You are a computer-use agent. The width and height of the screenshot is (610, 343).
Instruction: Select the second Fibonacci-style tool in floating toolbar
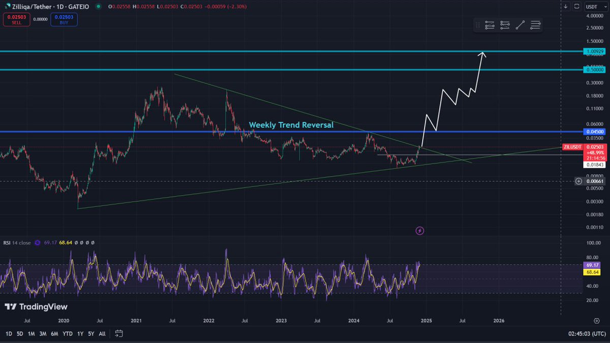[505, 25]
